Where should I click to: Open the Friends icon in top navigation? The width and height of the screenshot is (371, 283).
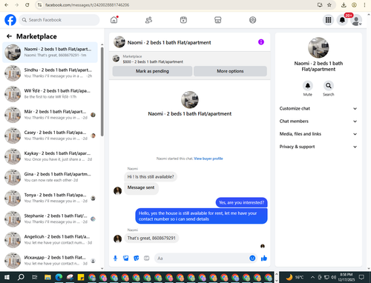[x=148, y=20]
